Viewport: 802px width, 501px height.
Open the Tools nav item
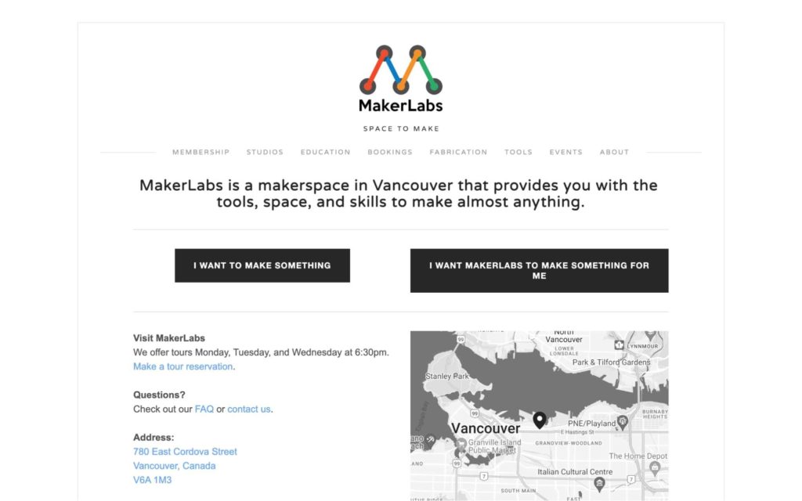point(518,152)
